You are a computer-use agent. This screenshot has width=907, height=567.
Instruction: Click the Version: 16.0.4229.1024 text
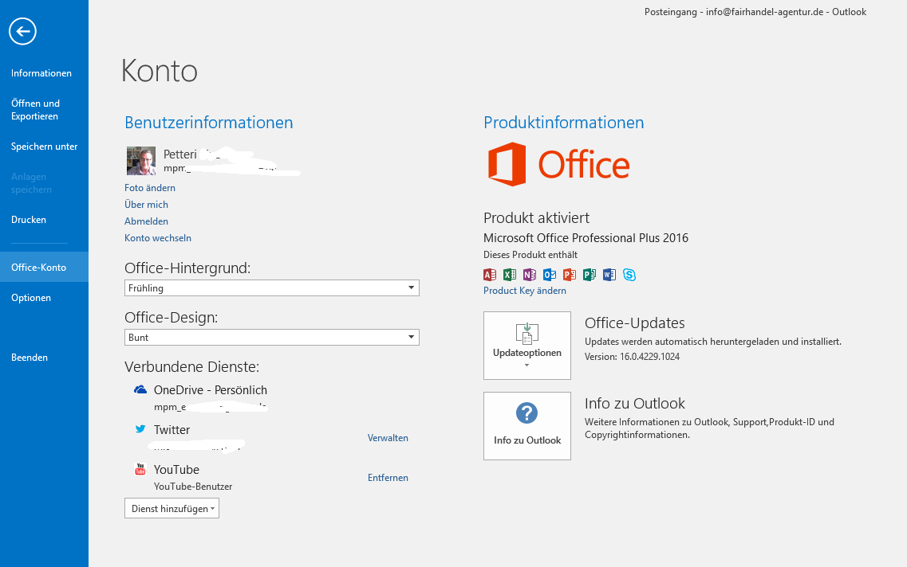(632, 357)
